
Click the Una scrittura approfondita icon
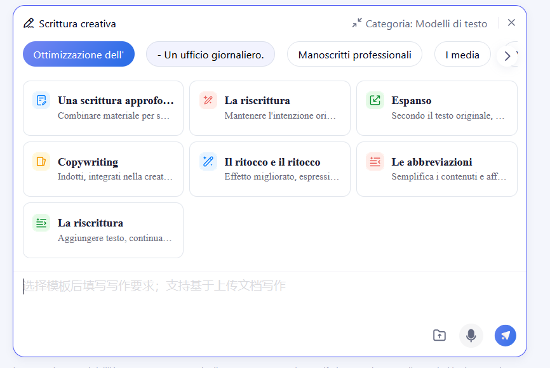pos(41,100)
